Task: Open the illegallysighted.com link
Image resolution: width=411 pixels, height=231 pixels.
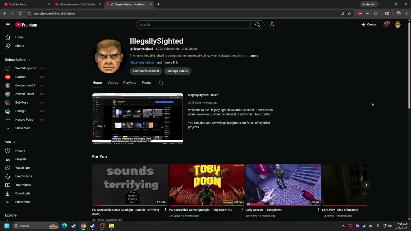Action: [x=143, y=63]
